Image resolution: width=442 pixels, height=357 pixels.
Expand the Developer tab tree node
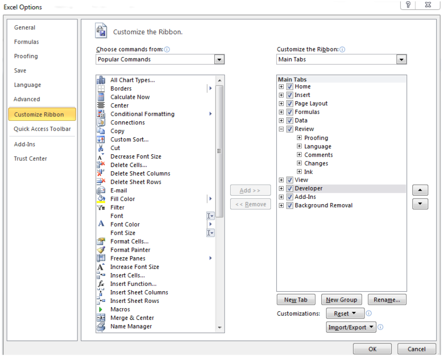pos(281,189)
